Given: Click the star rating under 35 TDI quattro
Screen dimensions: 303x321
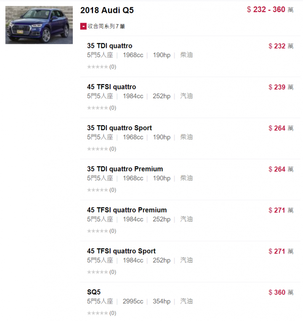Looking at the screenshot, I should coord(97,67).
